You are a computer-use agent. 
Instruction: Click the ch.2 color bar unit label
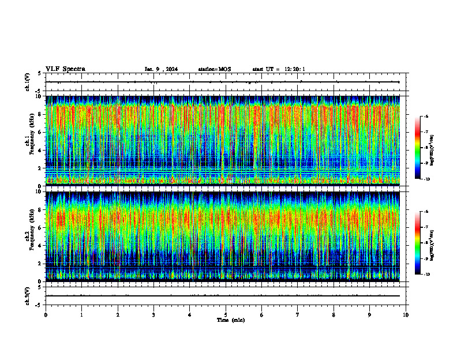point(432,245)
